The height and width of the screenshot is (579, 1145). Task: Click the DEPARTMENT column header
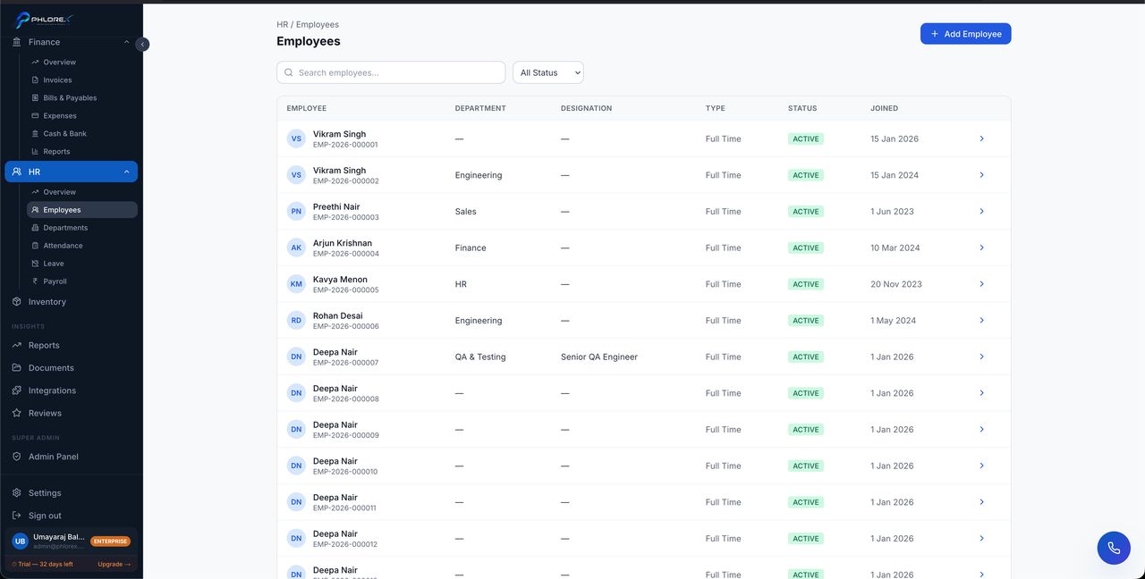480,108
